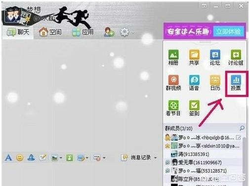The image size is (250, 186).
Task: Click the message shield block icon
Action: (97, 158)
